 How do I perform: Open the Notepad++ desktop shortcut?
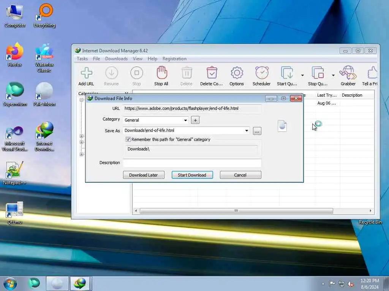15,173
